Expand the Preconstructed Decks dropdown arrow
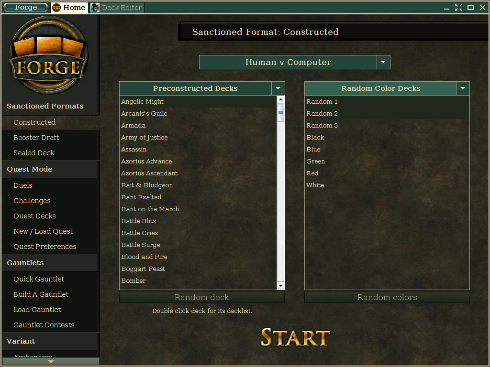 point(278,88)
